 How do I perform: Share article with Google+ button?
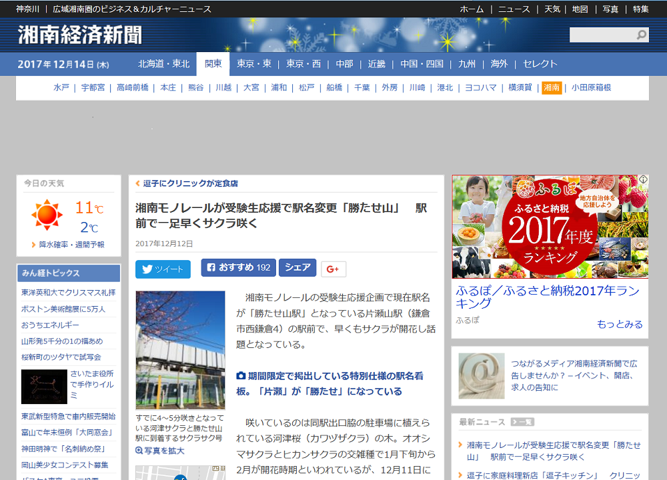pos(333,269)
